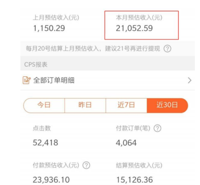The image size is (200, 185).
Task: Click the 上月预估收入(元) label
Action: 56,18
